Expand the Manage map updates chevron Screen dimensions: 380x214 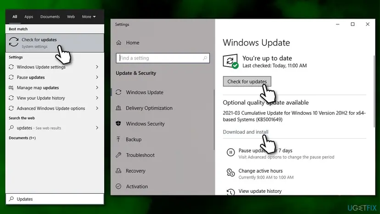pos(97,88)
